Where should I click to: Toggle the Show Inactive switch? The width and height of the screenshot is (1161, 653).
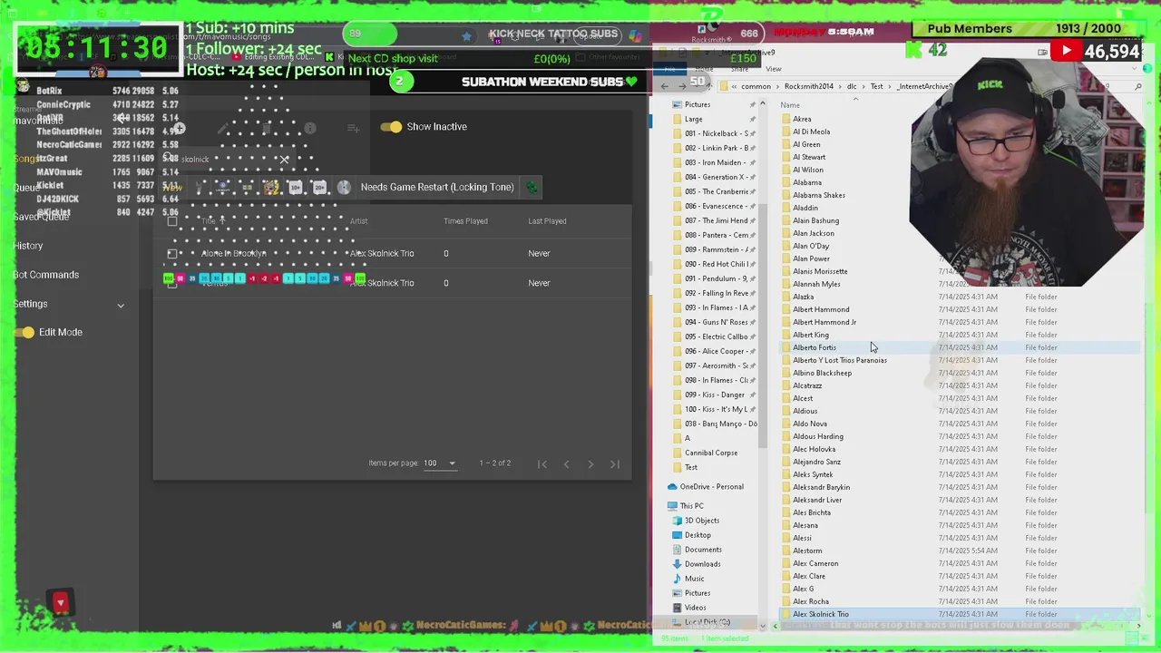391,127
